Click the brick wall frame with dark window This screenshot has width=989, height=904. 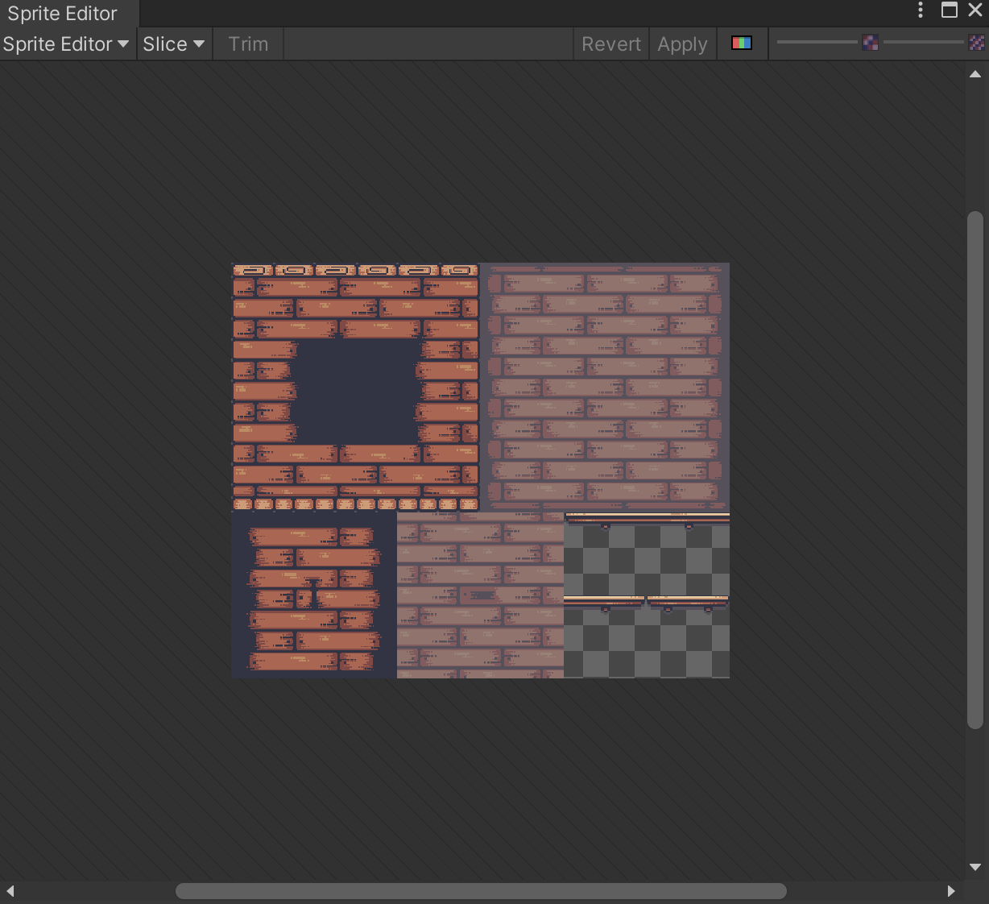(x=355, y=387)
